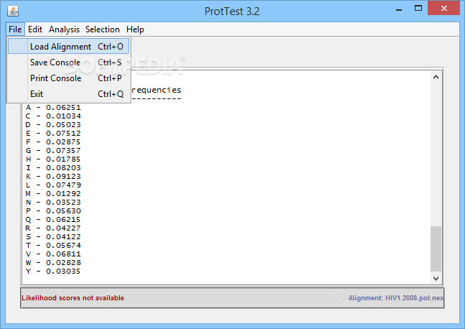Viewport: 465px width, 329px height.
Task: Click the 'C - 0.01034' frequency line
Action: click(x=53, y=116)
